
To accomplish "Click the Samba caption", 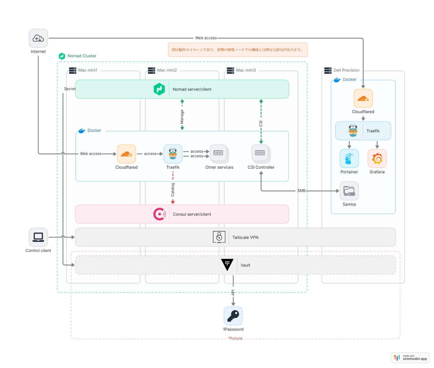I will 349,204.
